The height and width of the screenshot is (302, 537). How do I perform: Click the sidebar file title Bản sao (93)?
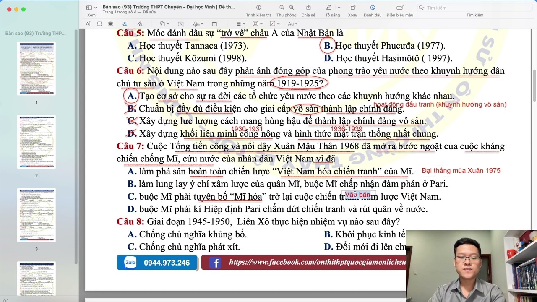click(x=36, y=33)
